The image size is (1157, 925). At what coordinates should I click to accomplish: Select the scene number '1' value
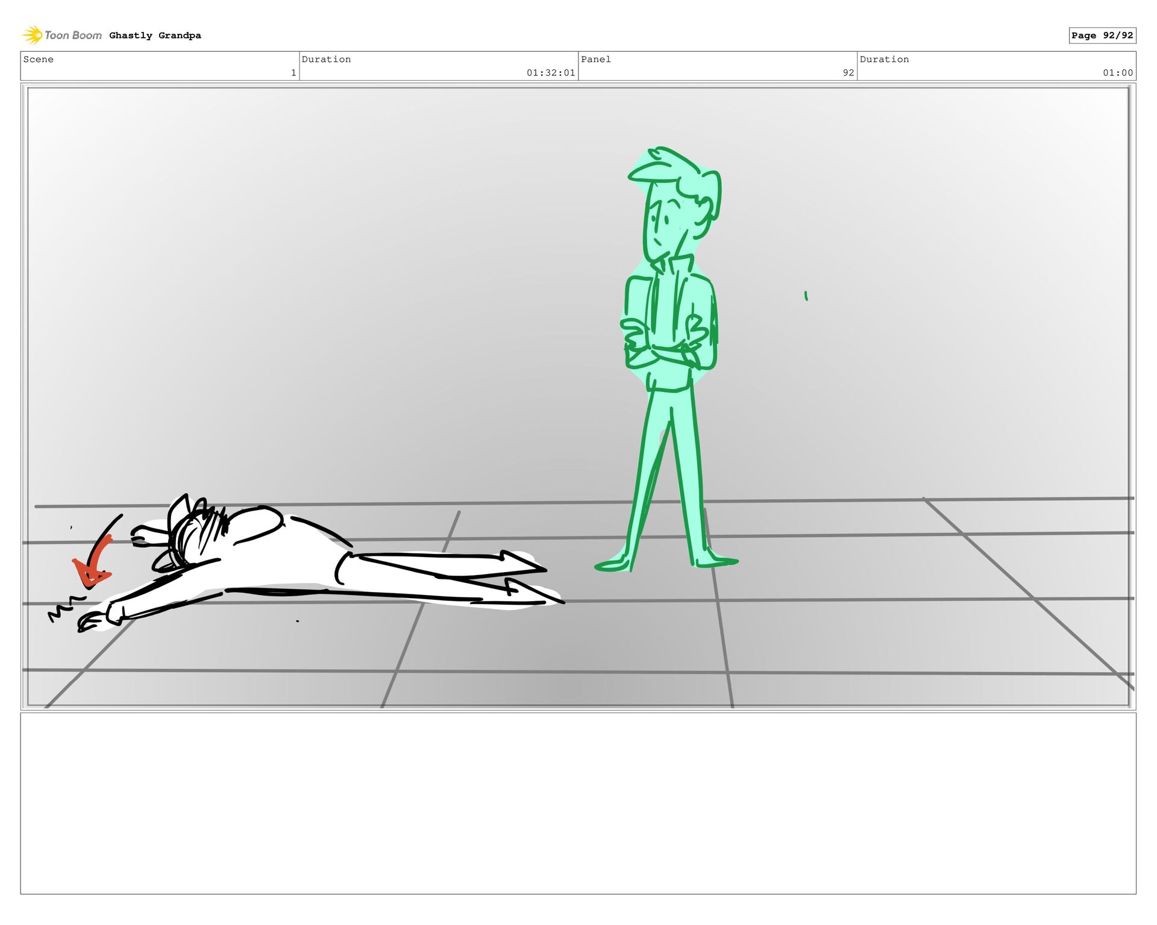(293, 73)
